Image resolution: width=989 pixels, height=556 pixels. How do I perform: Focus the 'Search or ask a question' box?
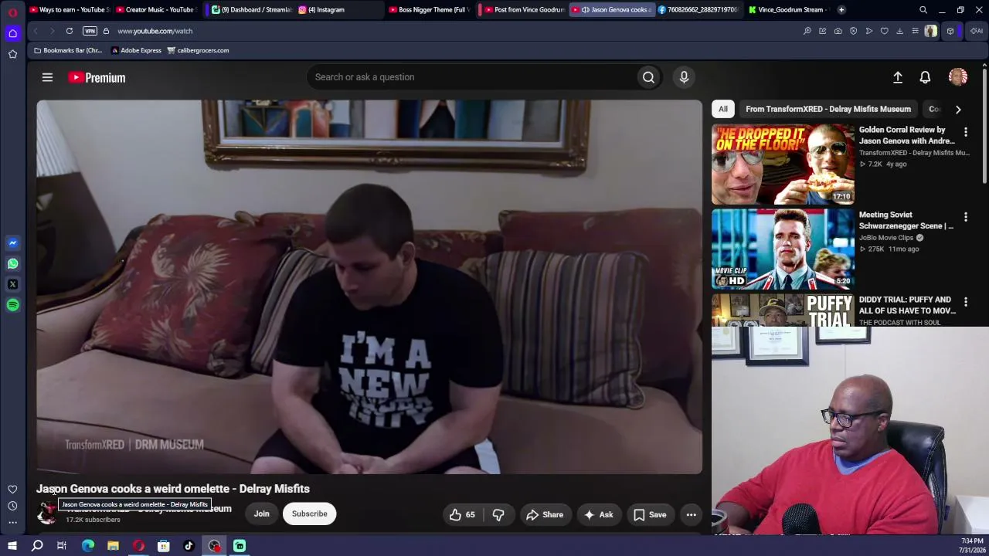point(471,77)
